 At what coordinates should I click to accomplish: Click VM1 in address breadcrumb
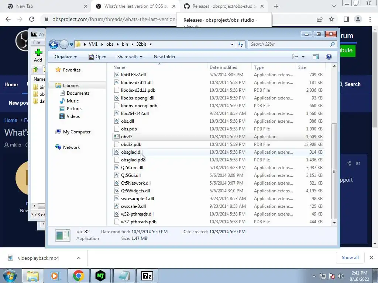(x=93, y=44)
